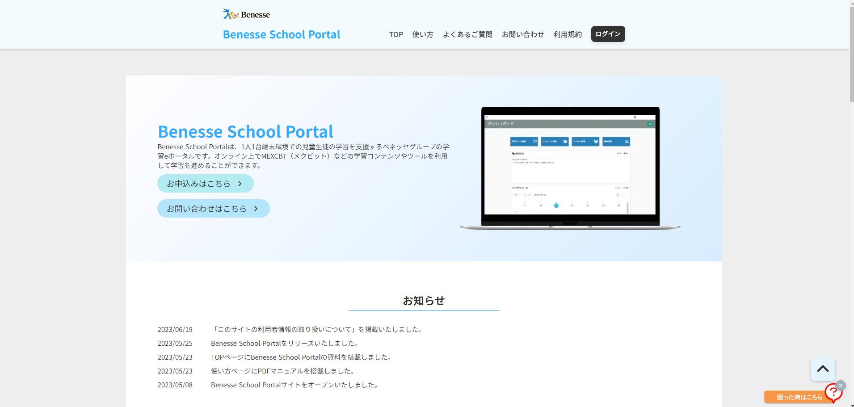854x407 pixels.
Task: Open the よくあるご質問 menu item
Action: click(x=467, y=34)
